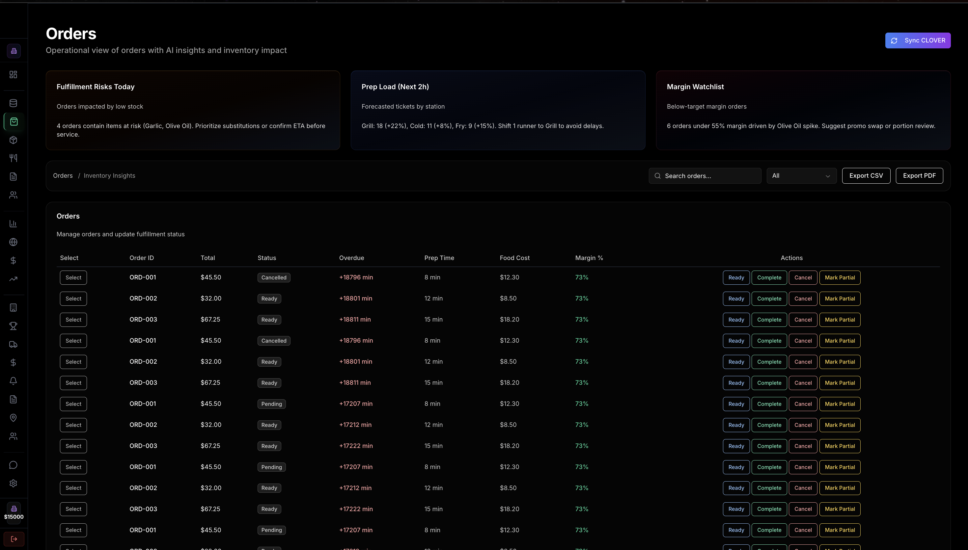
Task: Open the All status filter dropdown
Action: tap(801, 176)
